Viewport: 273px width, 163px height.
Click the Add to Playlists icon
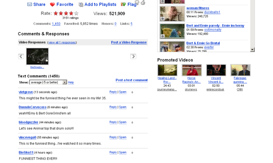click(x=81, y=4)
